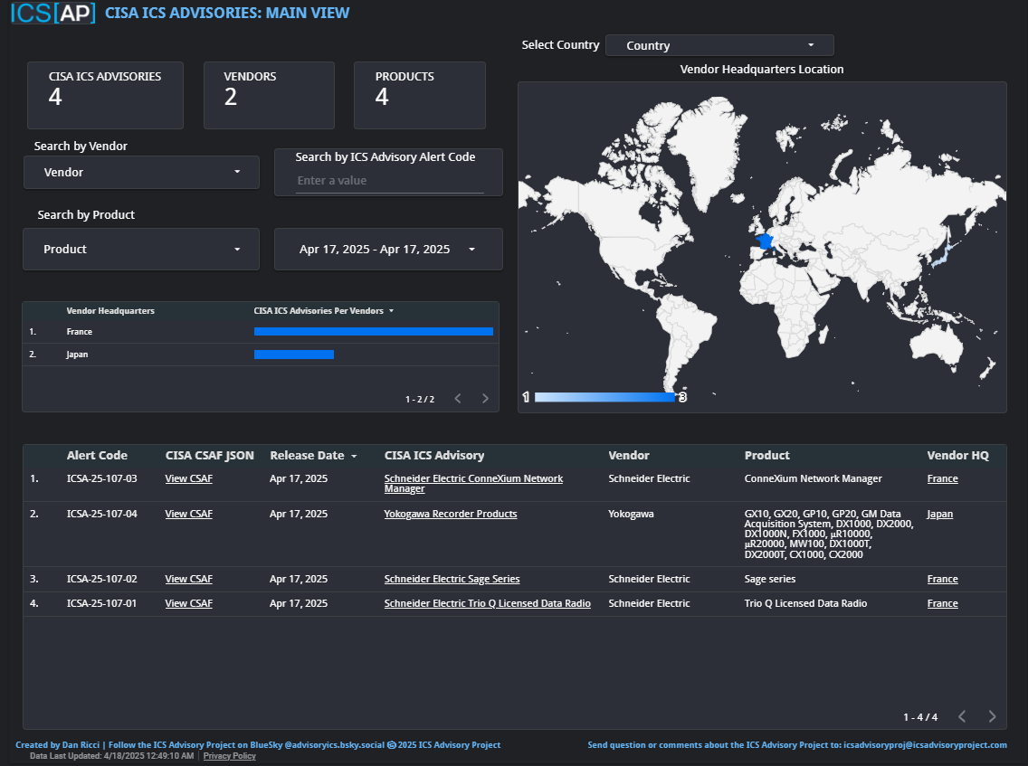
Task: Click Japan link in Yokogawa row
Action: tap(939, 515)
